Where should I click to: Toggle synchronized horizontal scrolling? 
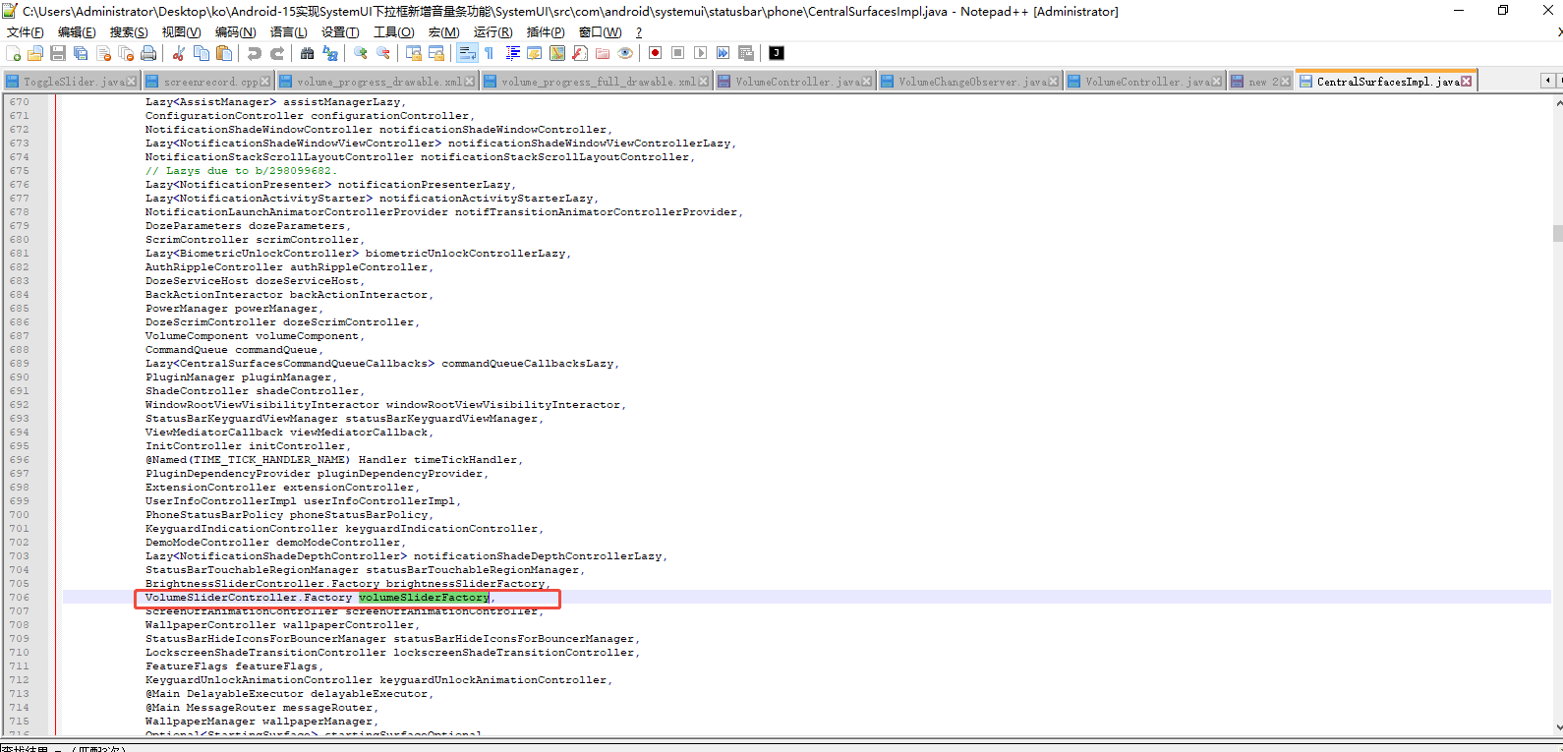(x=436, y=53)
